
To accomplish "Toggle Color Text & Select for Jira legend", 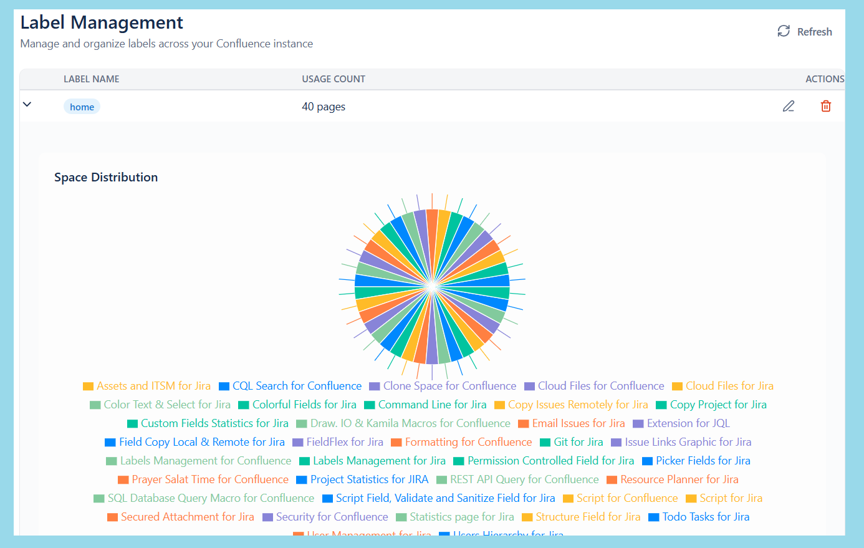I will 160,405.
